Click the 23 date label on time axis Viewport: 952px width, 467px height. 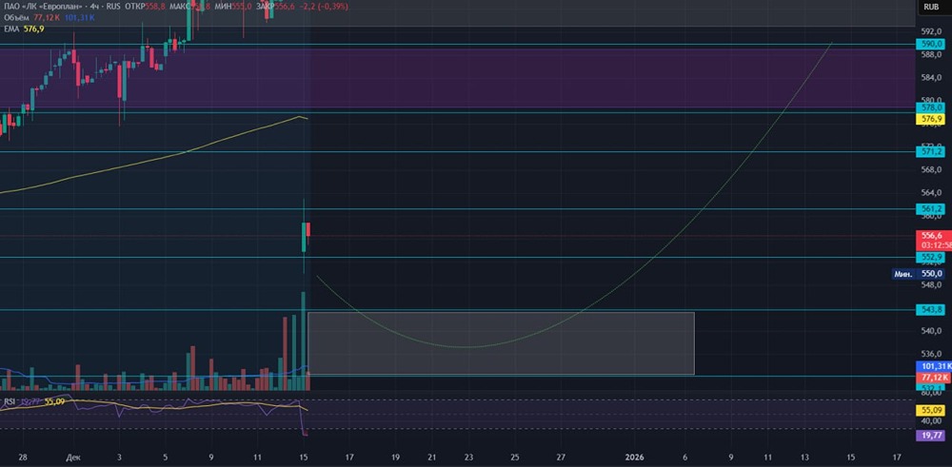pyautogui.click(x=468, y=457)
